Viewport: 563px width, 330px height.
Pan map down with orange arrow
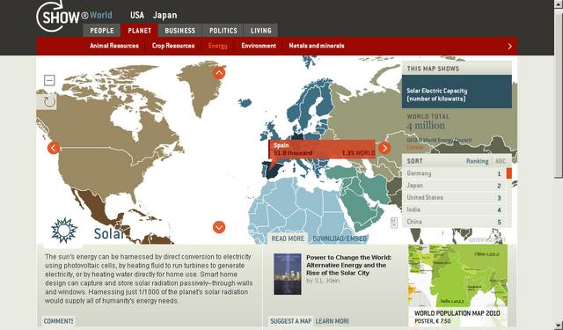219,227
